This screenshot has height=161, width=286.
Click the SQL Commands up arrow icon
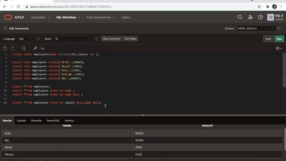(x=5, y=28)
